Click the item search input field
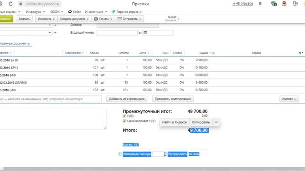Screen dimensions: 305x171 point(50,99)
